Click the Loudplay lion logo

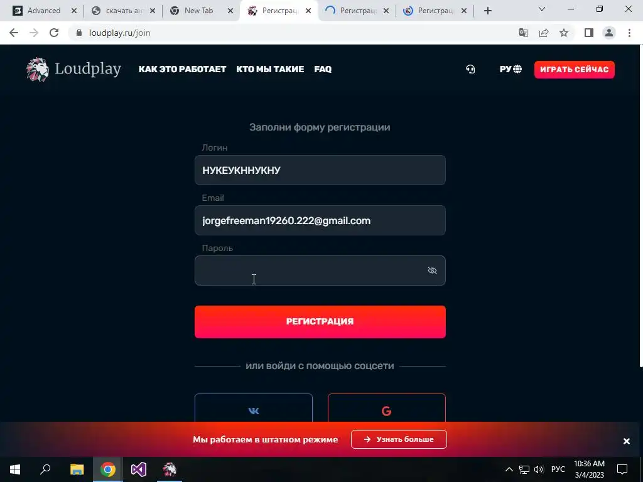(38, 69)
